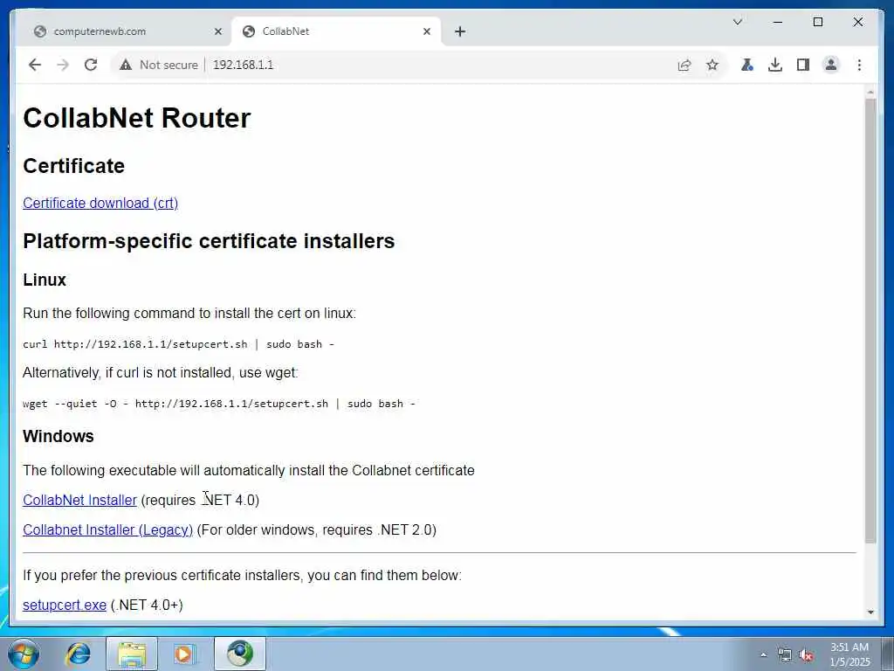
Task: Click the muted volume tray icon
Action: [x=806, y=655]
